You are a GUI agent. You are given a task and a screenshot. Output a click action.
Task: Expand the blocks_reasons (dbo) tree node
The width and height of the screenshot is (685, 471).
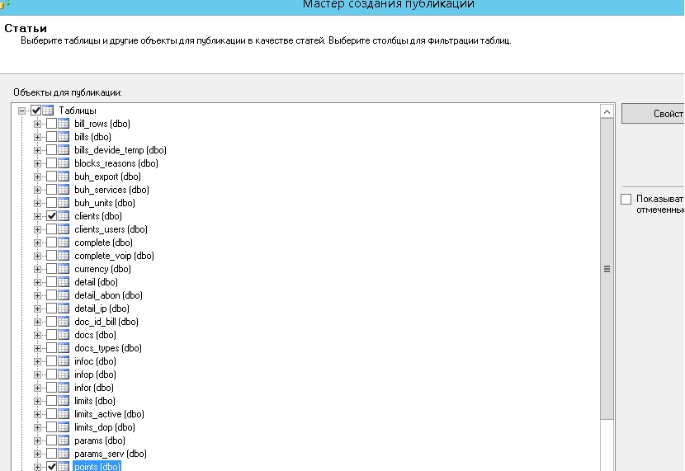(37, 163)
